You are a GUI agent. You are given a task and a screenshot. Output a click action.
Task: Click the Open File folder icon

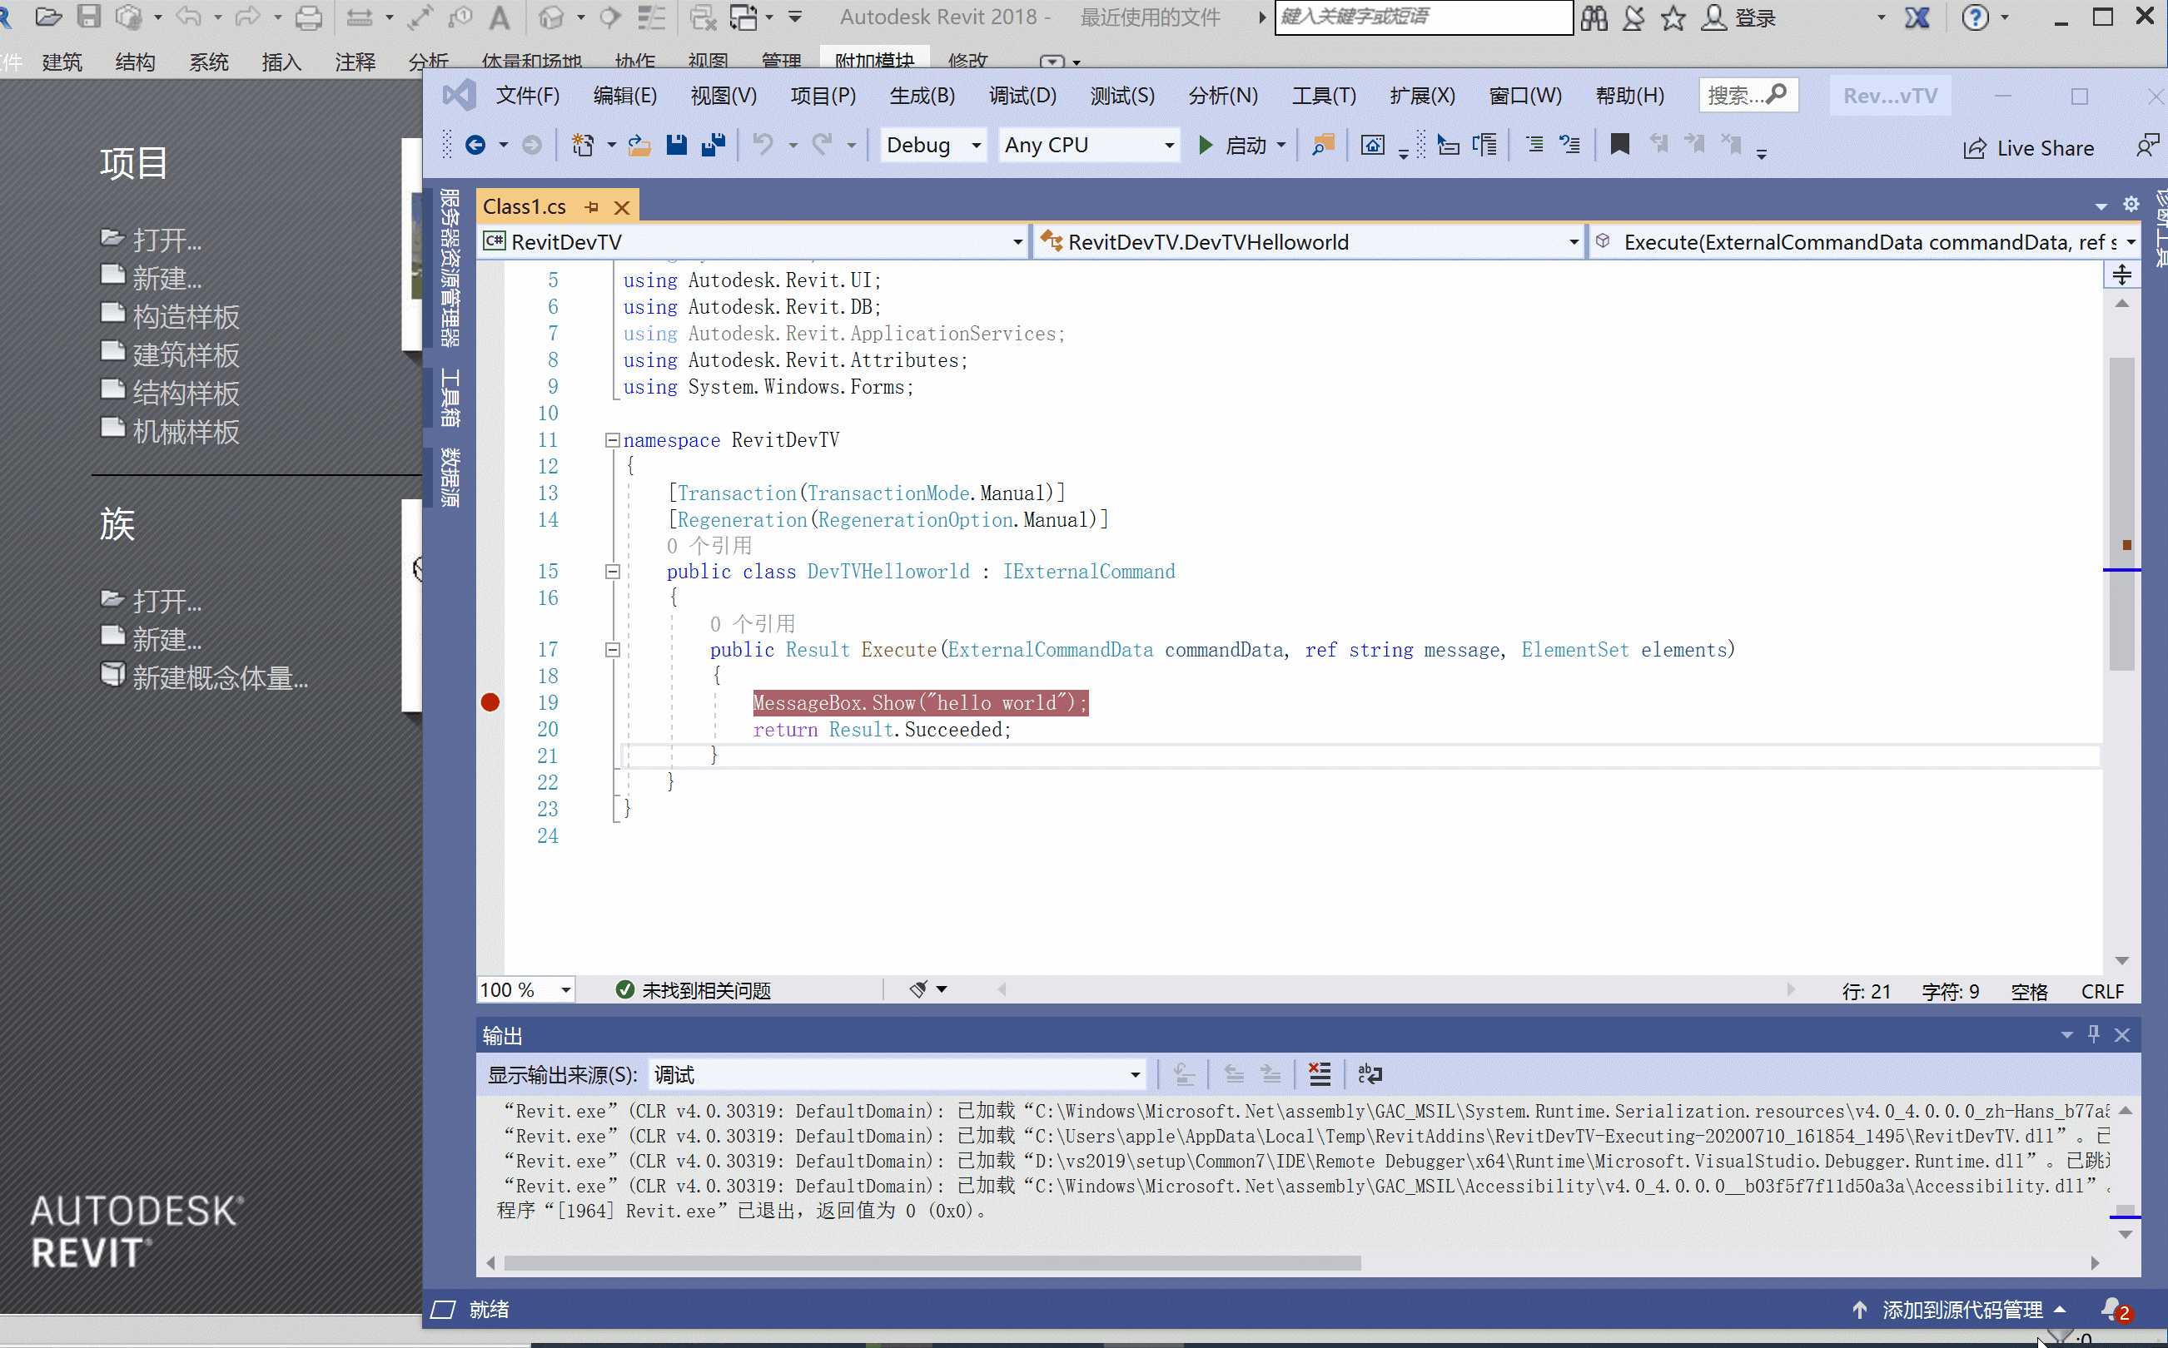click(x=639, y=146)
